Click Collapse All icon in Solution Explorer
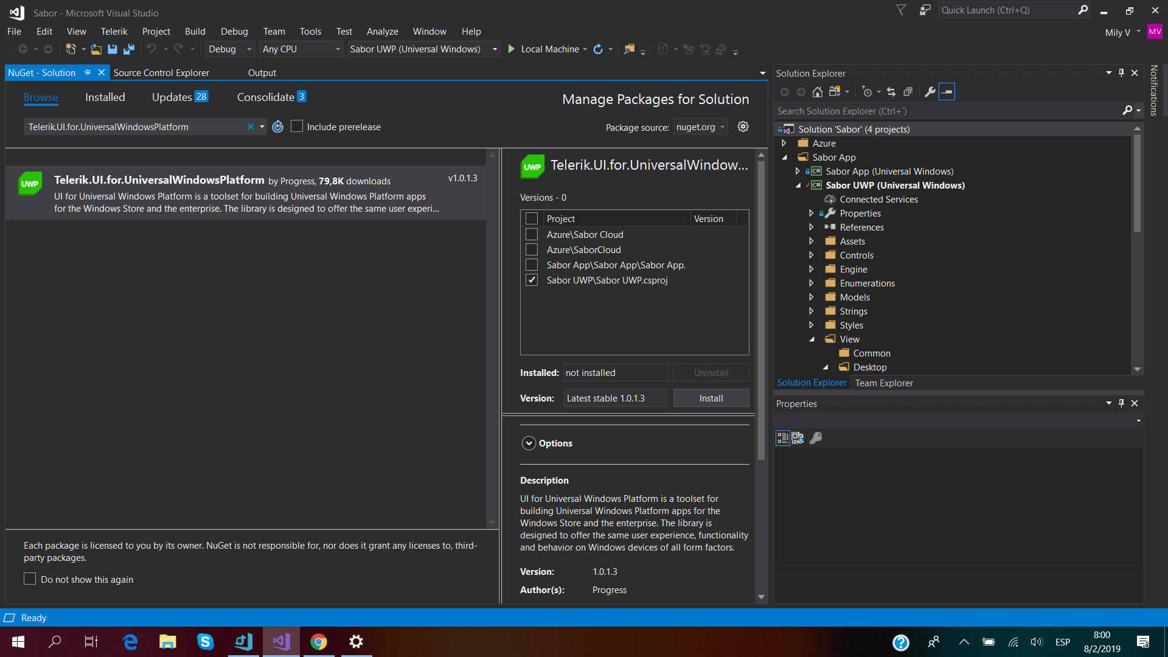 point(908,92)
